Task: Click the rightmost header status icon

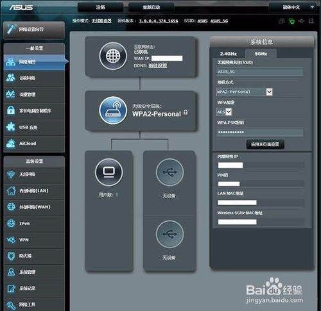Action: (311, 21)
